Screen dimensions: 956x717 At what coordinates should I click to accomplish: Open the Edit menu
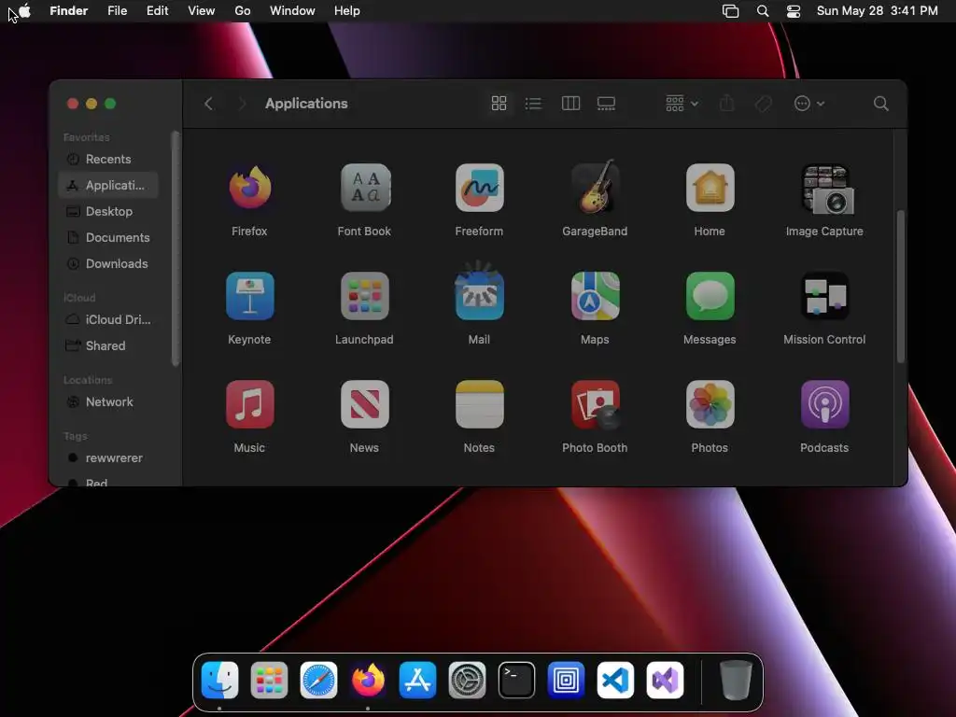[x=157, y=11]
